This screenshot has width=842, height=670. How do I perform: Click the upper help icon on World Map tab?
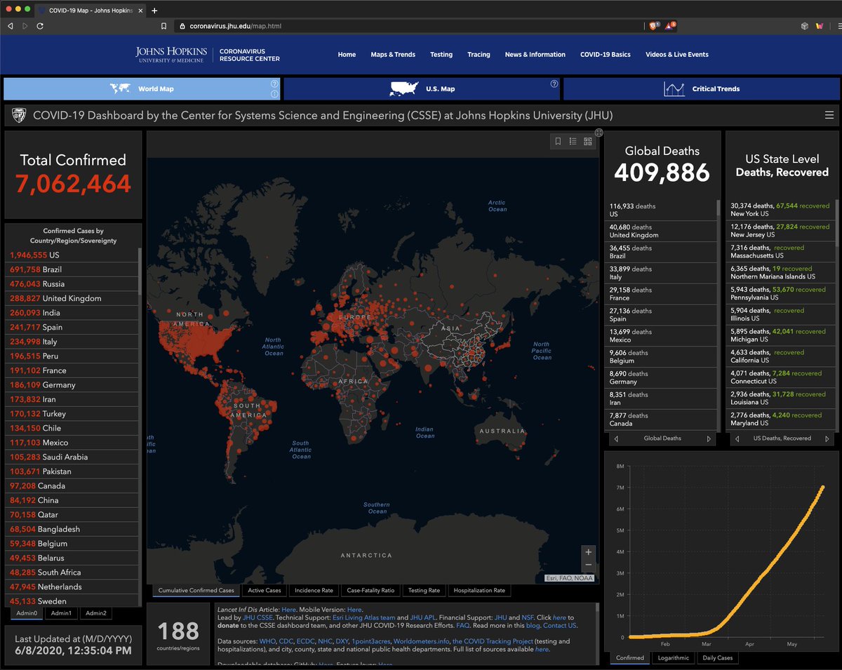(274, 83)
